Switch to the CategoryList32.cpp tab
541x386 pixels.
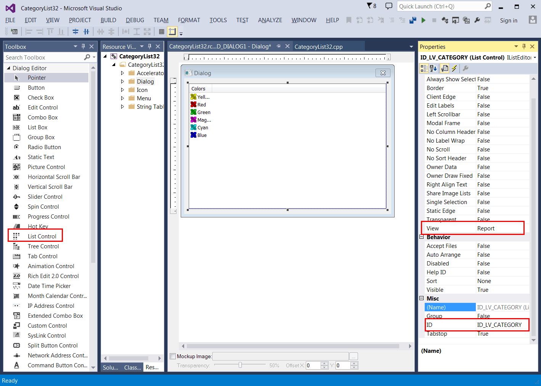coord(319,47)
